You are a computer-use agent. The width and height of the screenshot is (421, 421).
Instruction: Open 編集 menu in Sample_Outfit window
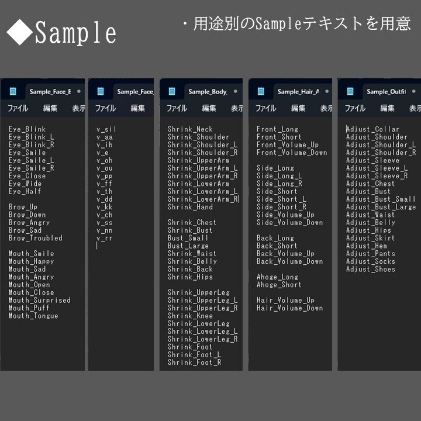tap(388, 108)
